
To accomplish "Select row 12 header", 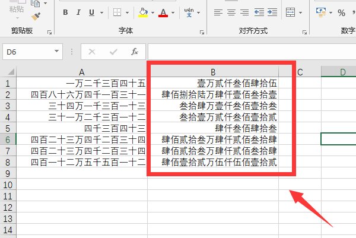I will (8, 207).
